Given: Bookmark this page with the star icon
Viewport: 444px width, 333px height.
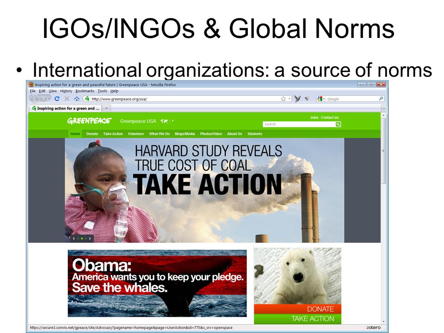Looking at the screenshot, I should pyautogui.click(x=284, y=99).
